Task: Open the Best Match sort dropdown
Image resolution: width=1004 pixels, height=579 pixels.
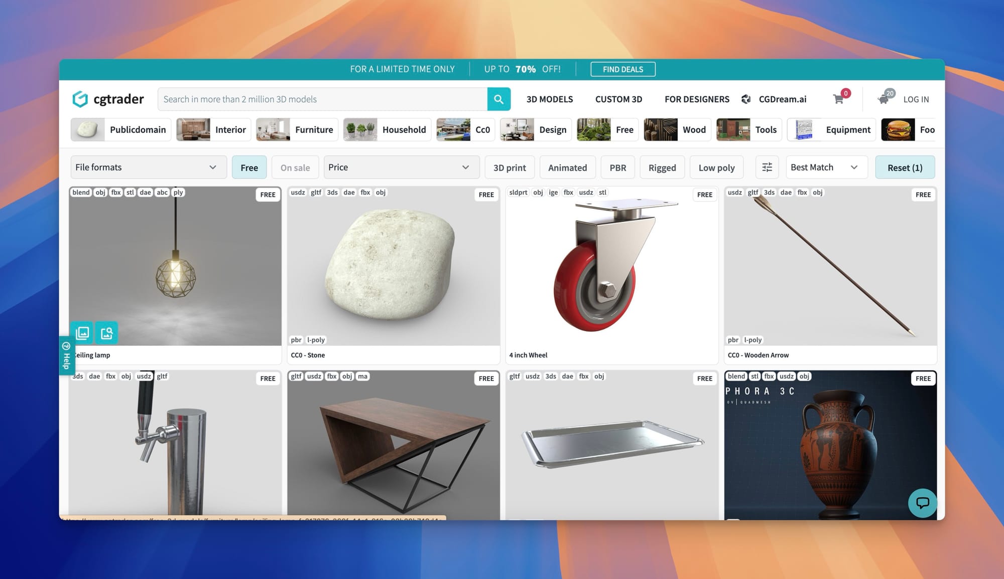Action: 823,167
